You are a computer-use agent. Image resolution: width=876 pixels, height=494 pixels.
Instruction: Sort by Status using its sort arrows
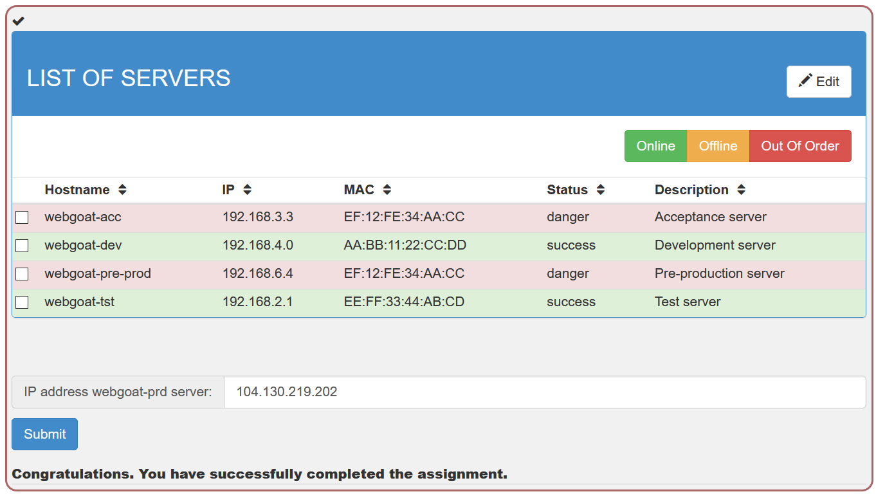(601, 190)
